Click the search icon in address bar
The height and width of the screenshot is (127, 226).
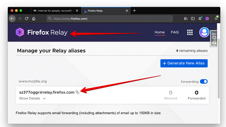(50, 19)
